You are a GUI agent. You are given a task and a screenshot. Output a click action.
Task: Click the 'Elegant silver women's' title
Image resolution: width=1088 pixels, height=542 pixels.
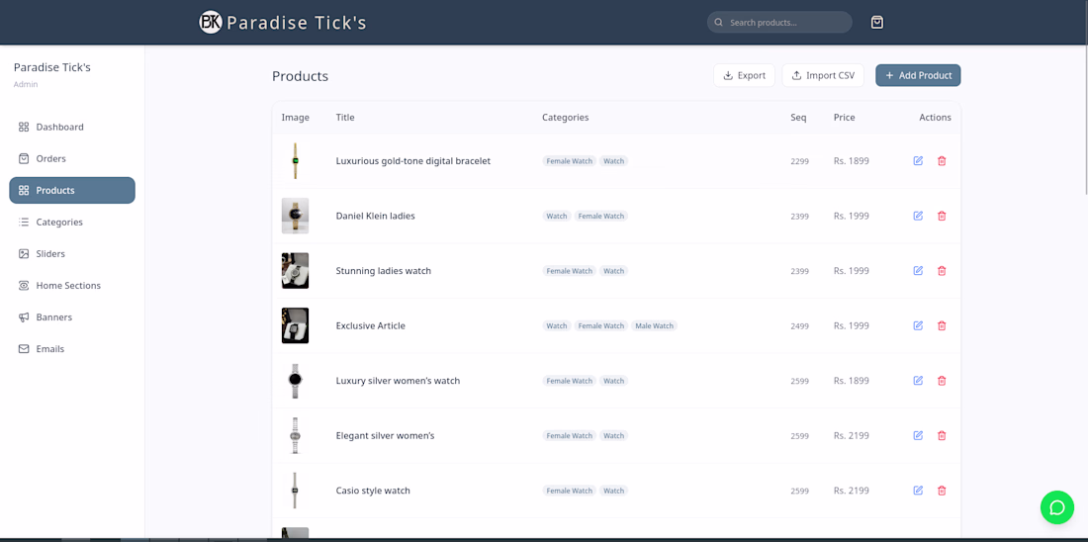tap(385, 435)
